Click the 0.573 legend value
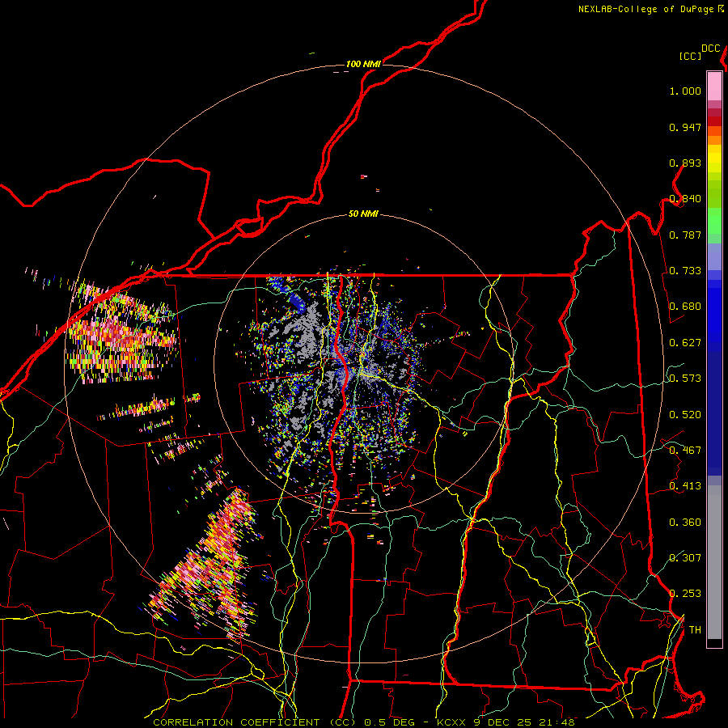 click(685, 379)
